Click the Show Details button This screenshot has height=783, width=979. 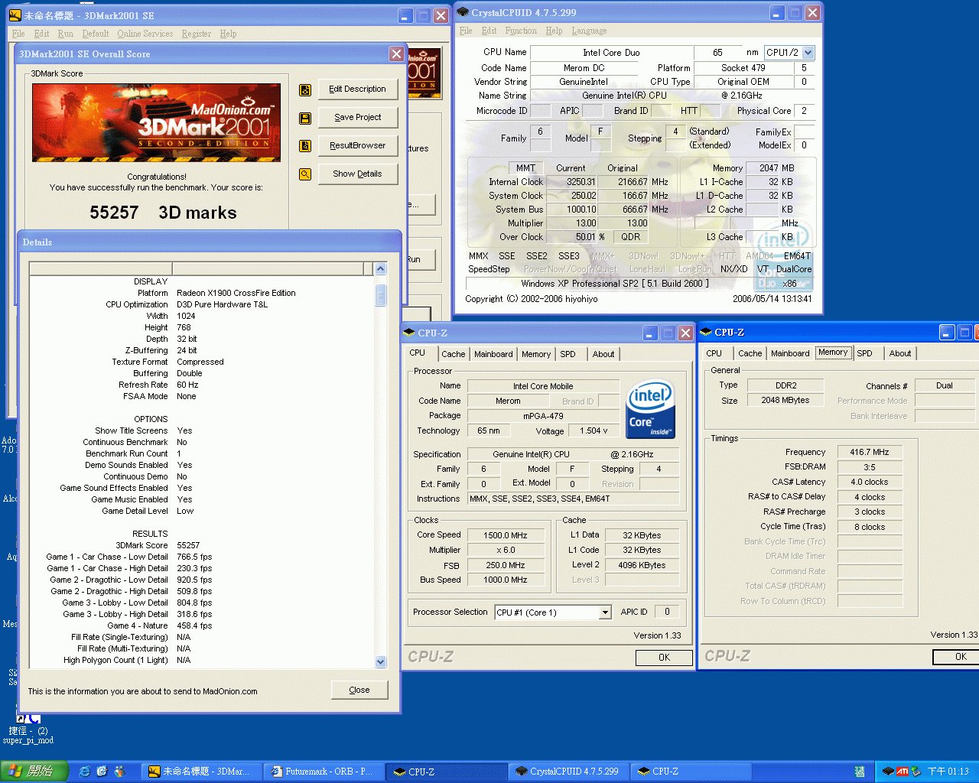click(358, 174)
